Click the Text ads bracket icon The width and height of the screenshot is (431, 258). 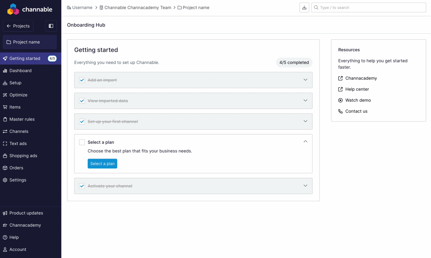pyautogui.click(x=5, y=144)
